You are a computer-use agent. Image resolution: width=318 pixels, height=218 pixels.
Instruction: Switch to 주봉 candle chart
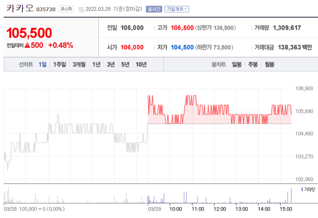coord(253,65)
